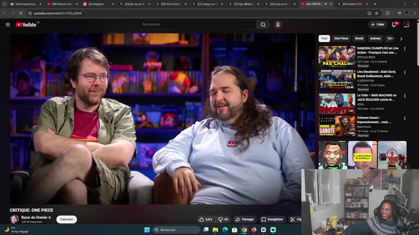419x235 pixels.
Task: Advance the Shorts shelf with next arrow
Action: (x=405, y=167)
